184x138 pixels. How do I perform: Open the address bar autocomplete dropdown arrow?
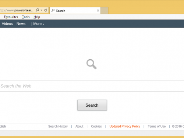coord(42,10)
